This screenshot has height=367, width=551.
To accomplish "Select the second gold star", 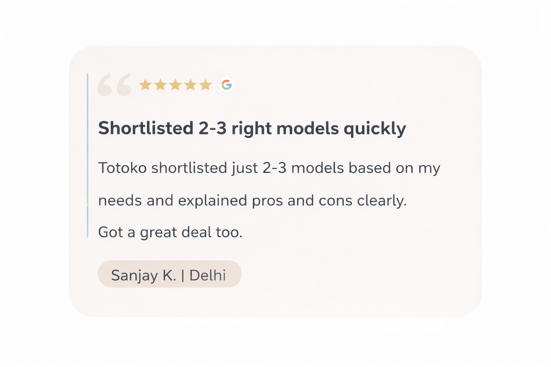I will (x=160, y=85).
